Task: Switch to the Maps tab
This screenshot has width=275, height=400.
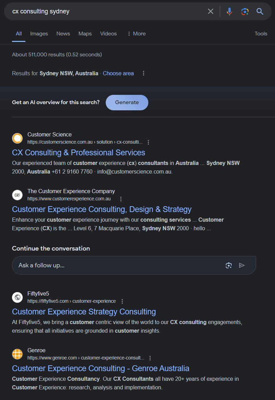Action: [85, 34]
